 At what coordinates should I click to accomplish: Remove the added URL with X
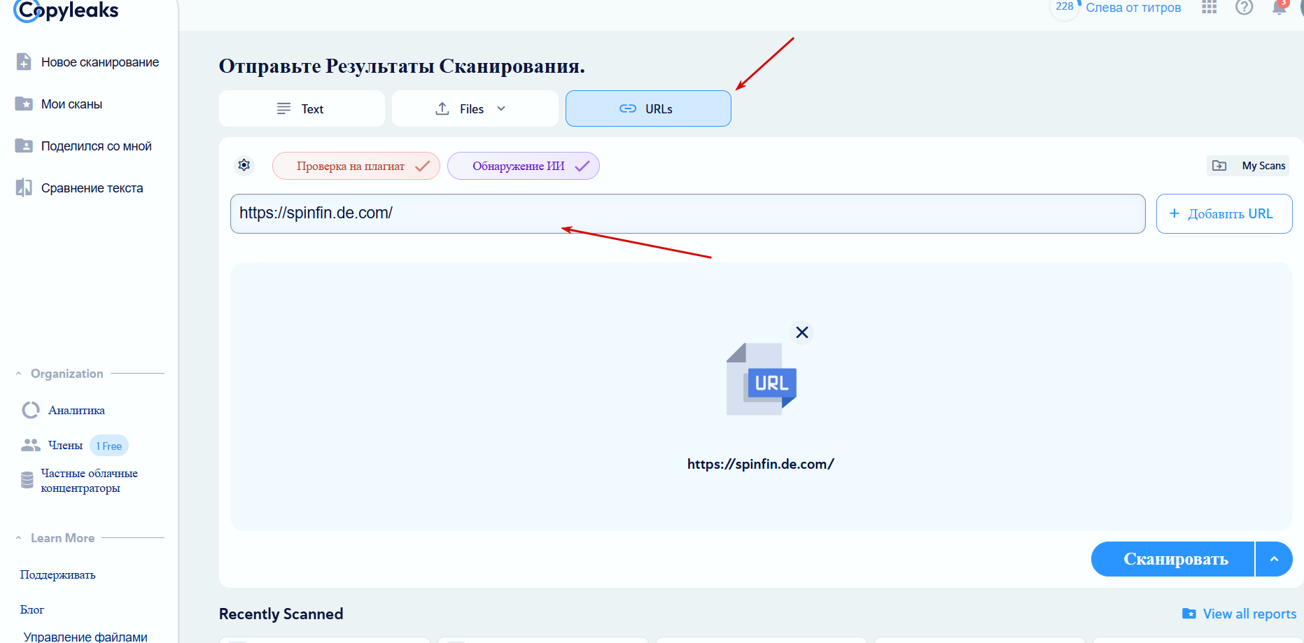click(x=802, y=332)
